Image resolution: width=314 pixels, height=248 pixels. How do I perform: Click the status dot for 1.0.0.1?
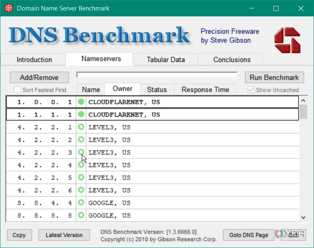tap(81, 102)
